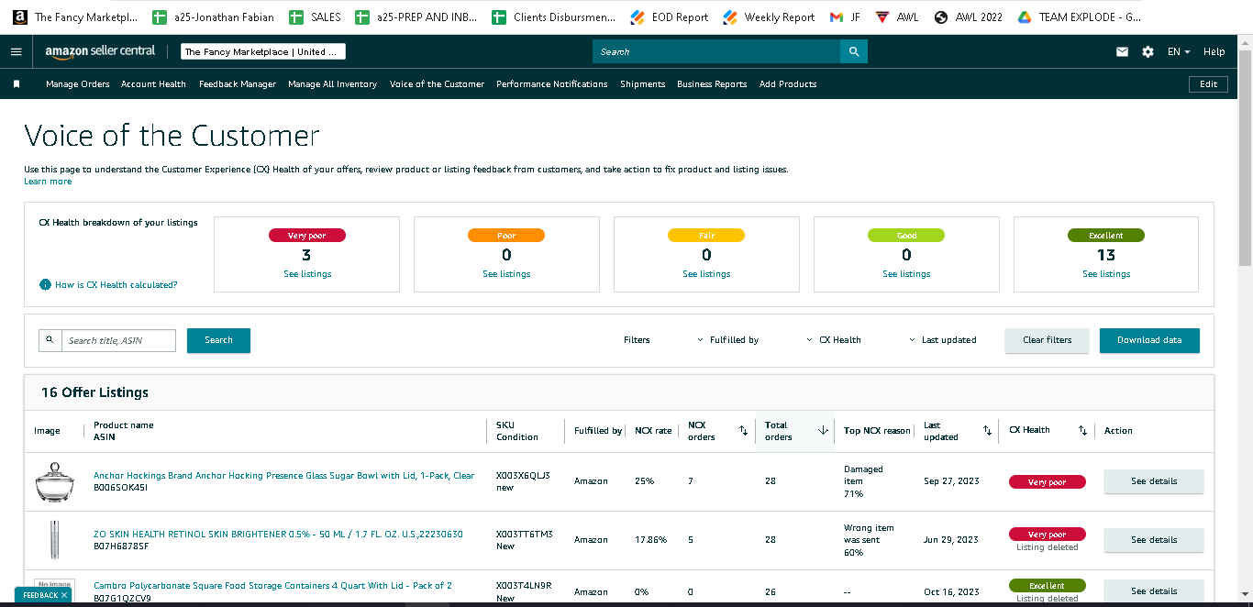Sort by CX Health arrows
This screenshot has width=1253, height=607.
tap(1082, 430)
